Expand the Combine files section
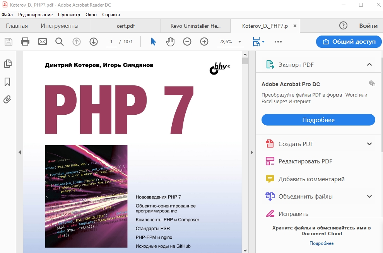 tap(369, 196)
